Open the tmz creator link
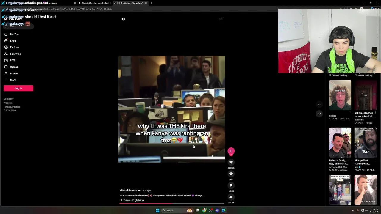 pos(356,167)
